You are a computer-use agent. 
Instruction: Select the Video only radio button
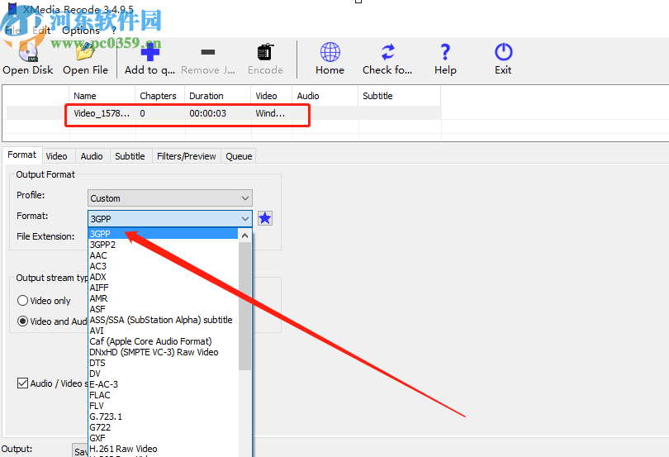[x=22, y=301]
